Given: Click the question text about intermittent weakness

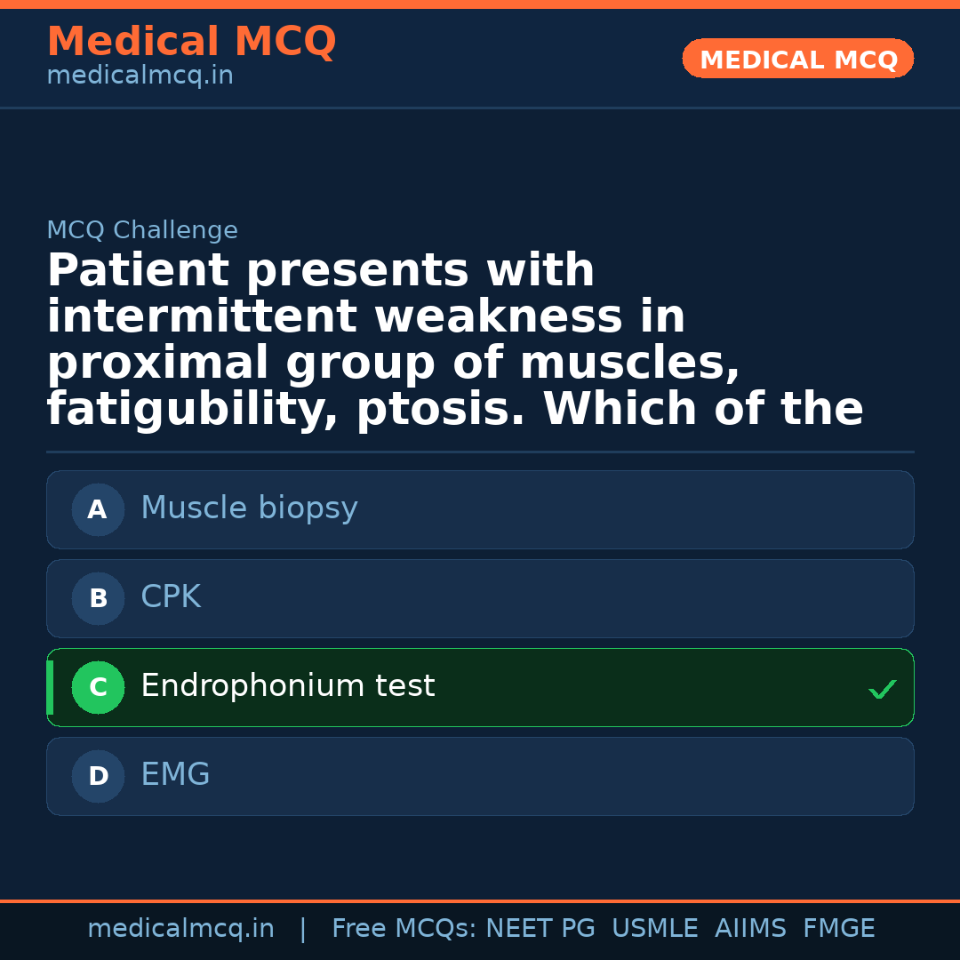Looking at the screenshot, I should (x=454, y=340).
